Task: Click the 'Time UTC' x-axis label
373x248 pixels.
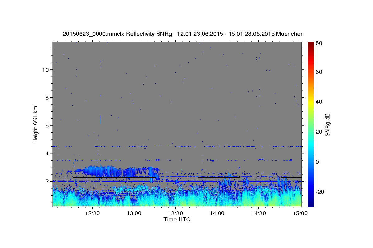Action: [x=177, y=219]
